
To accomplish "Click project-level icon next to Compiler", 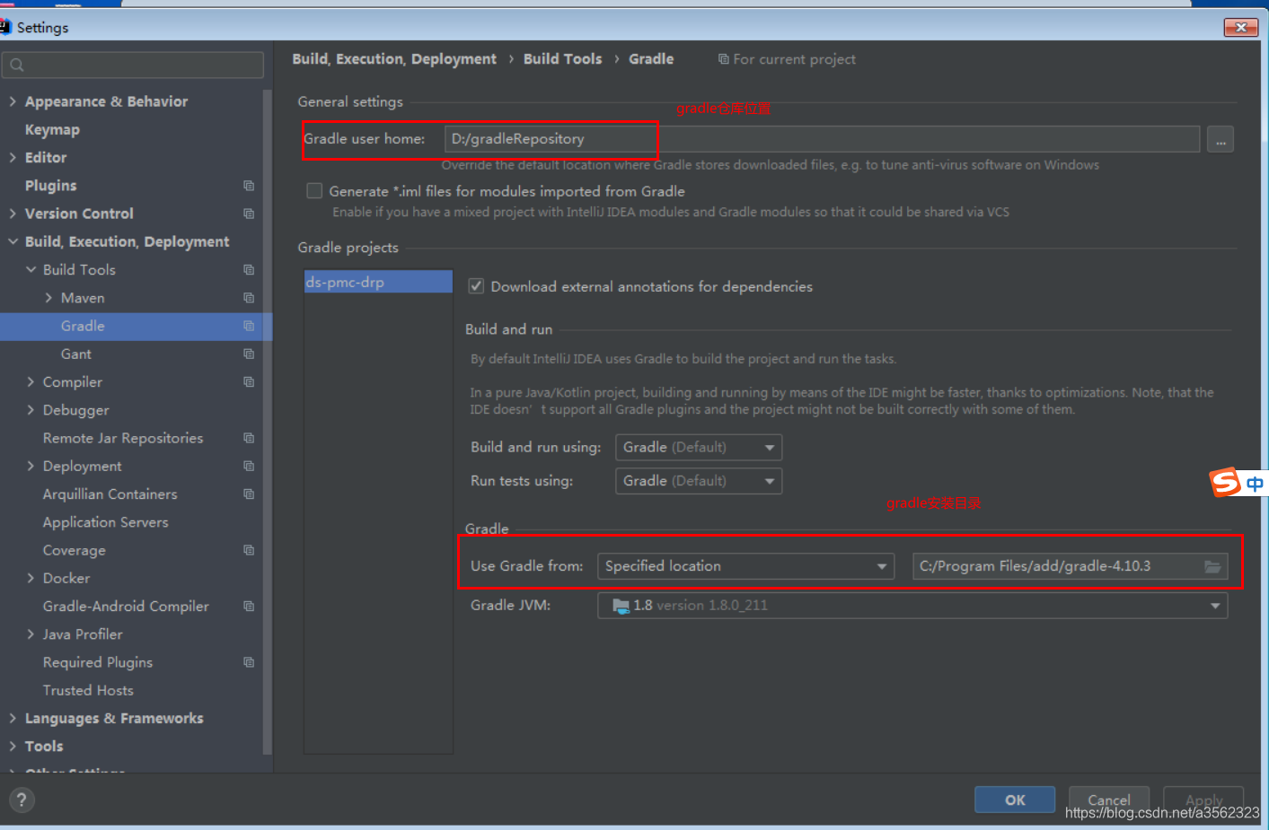I will coord(249,382).
